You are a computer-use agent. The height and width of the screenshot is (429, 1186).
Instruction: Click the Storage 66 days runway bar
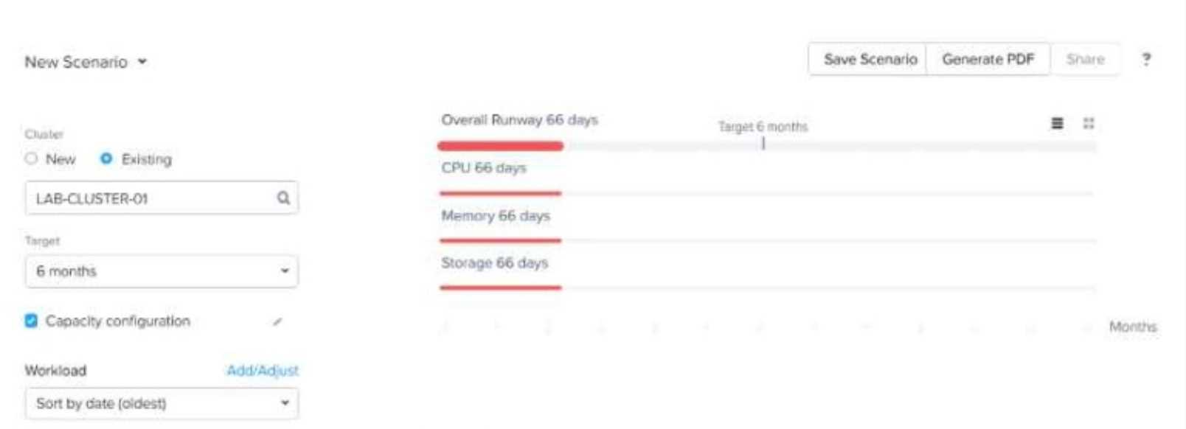501,287
